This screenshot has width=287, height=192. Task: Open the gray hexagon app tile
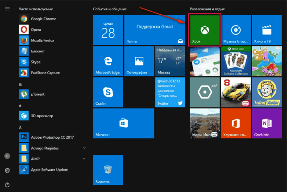tap(204, 92)
